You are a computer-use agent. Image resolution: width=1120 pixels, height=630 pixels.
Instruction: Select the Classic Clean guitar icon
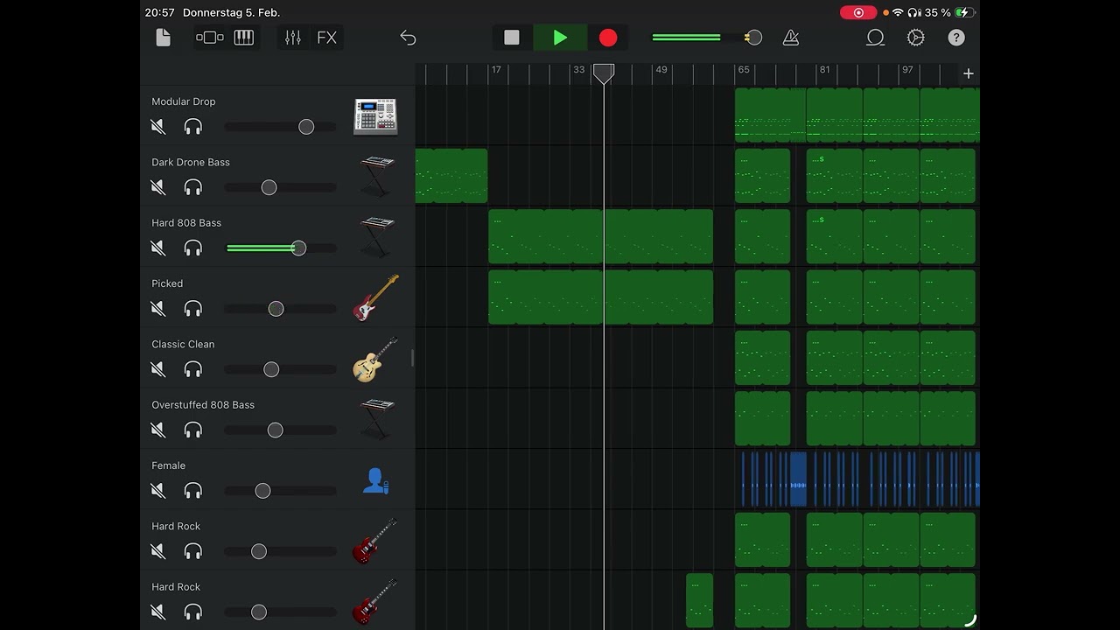(x=375, y=359)
